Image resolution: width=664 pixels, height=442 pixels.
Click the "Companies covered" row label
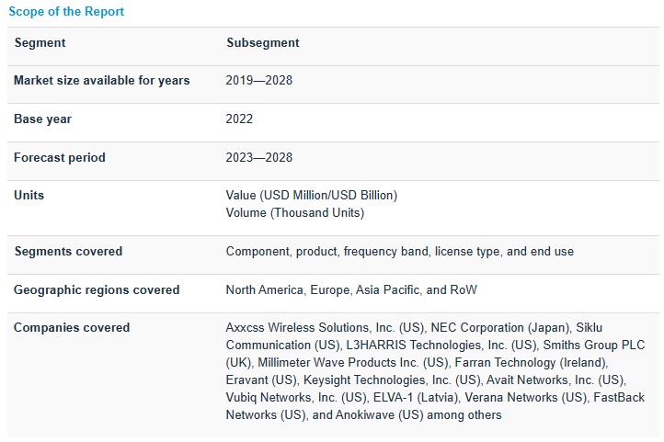point(71,328)
